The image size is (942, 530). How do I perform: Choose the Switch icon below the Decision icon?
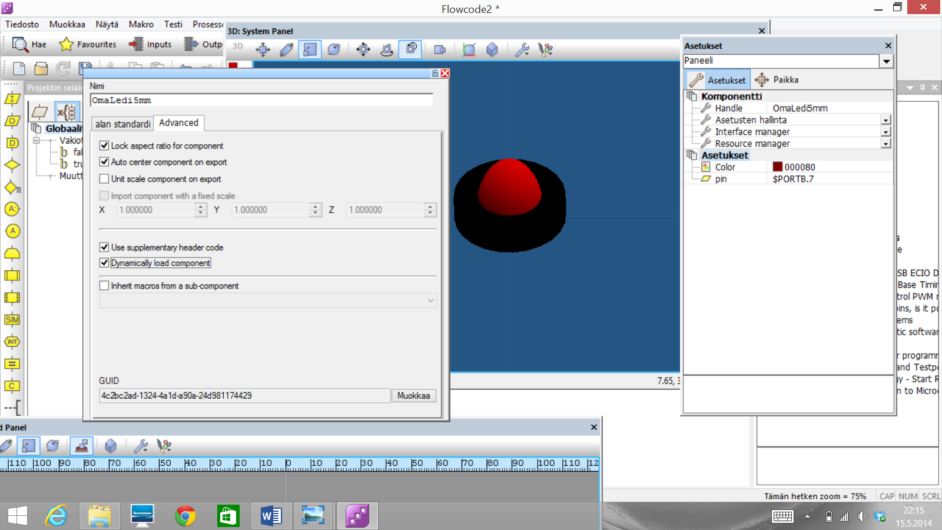[x=12, y=187]
